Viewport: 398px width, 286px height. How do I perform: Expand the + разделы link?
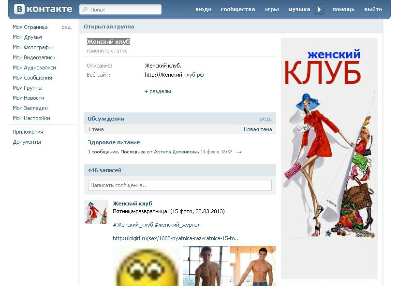point(158,91)
